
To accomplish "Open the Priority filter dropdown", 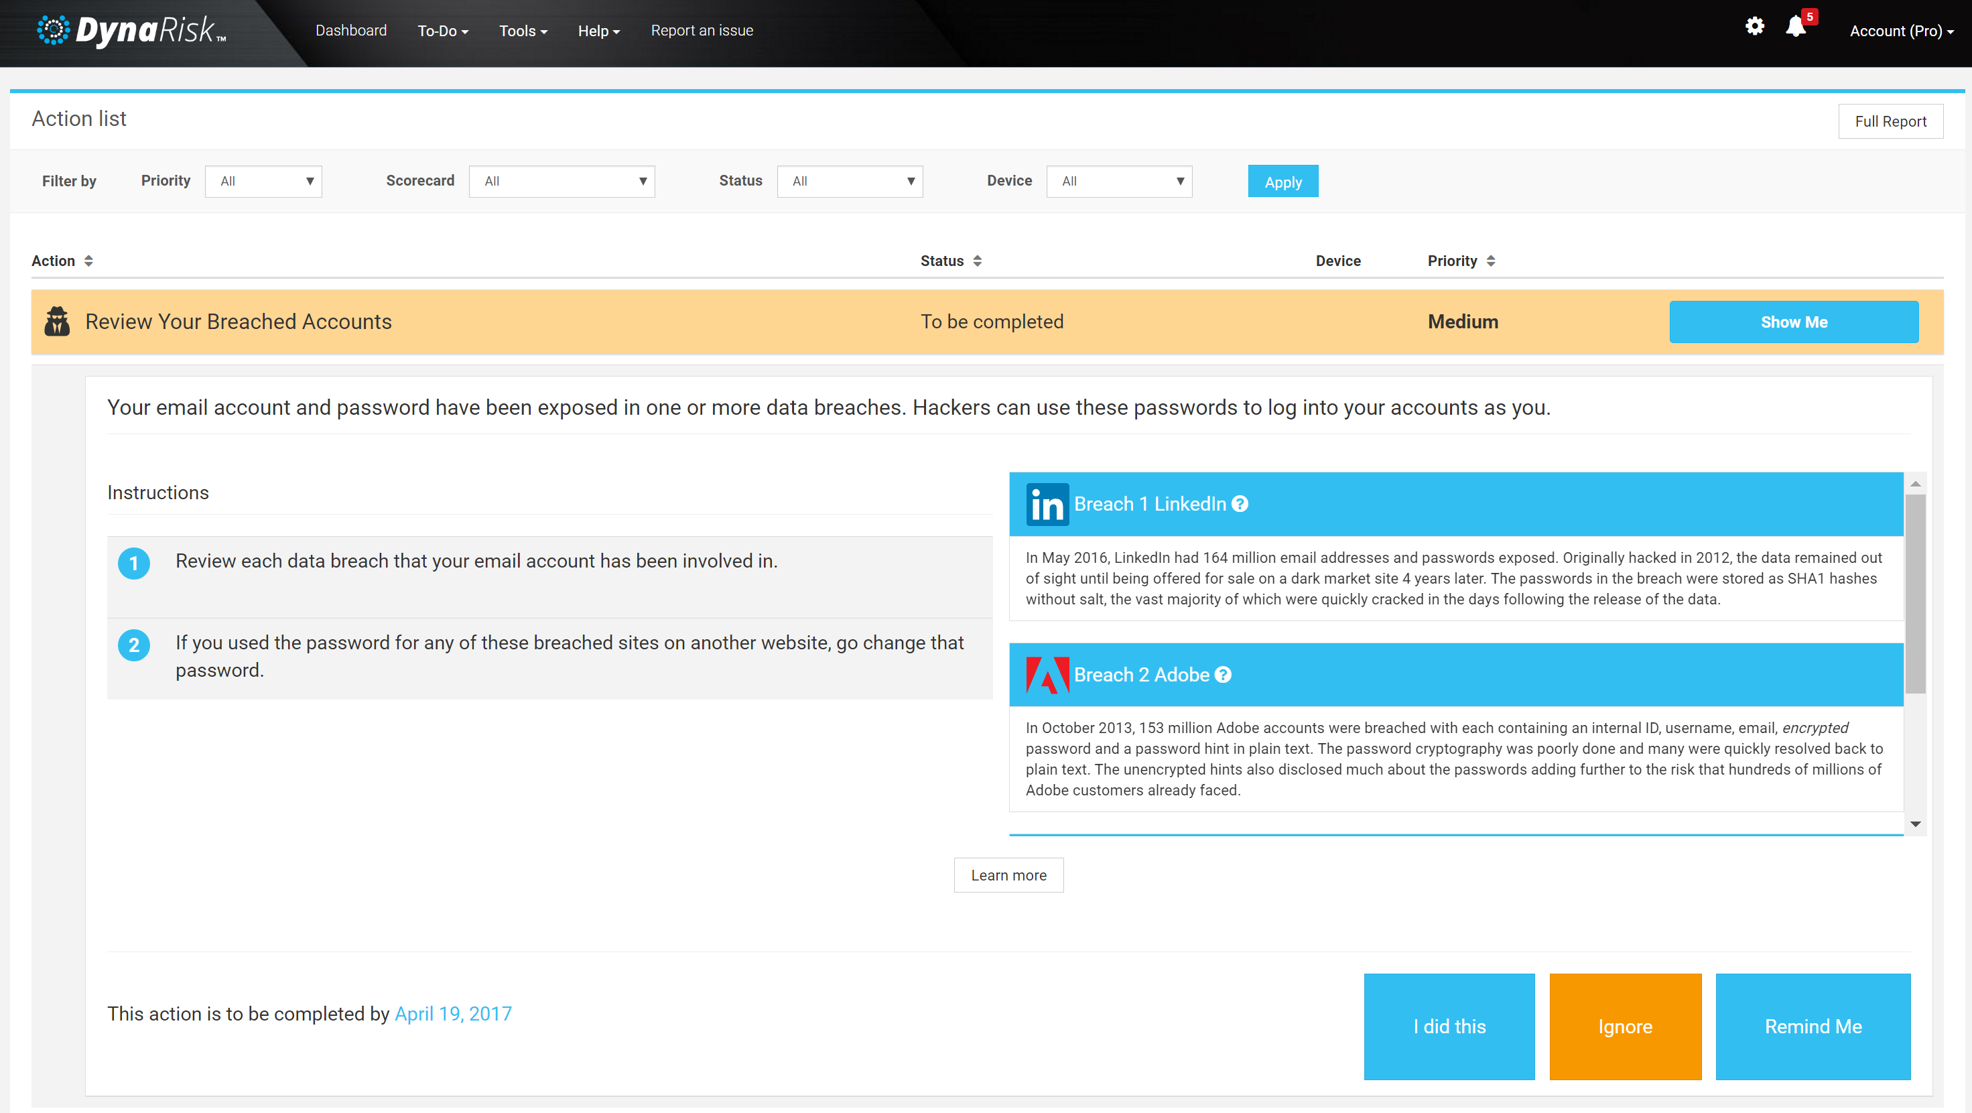I will [263, 182].
